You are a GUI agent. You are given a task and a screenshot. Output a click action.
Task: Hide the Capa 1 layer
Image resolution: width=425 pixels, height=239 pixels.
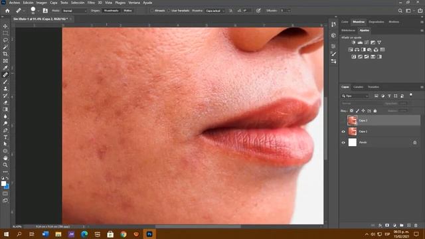coord(343,131)
